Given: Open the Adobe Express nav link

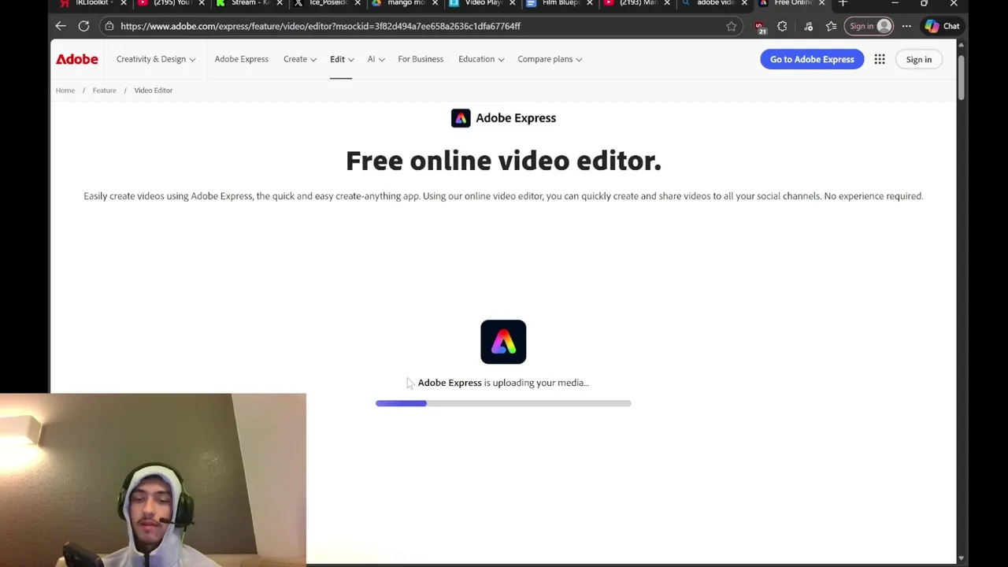Looking at the screenshot, I should (x=241, y=59).
